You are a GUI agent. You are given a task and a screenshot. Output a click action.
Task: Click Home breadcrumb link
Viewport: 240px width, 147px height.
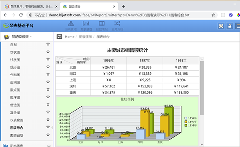70,37
